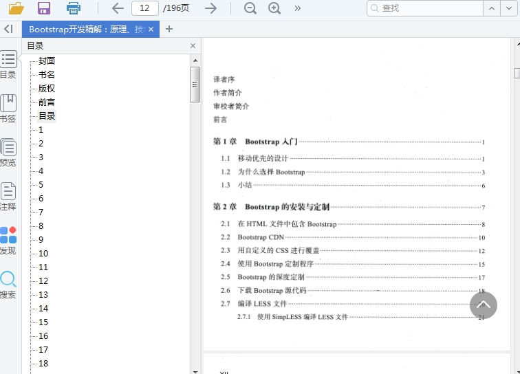Go to the previous page arrow
This screenshot has width=520, height=374.
[x=118, y=8]
